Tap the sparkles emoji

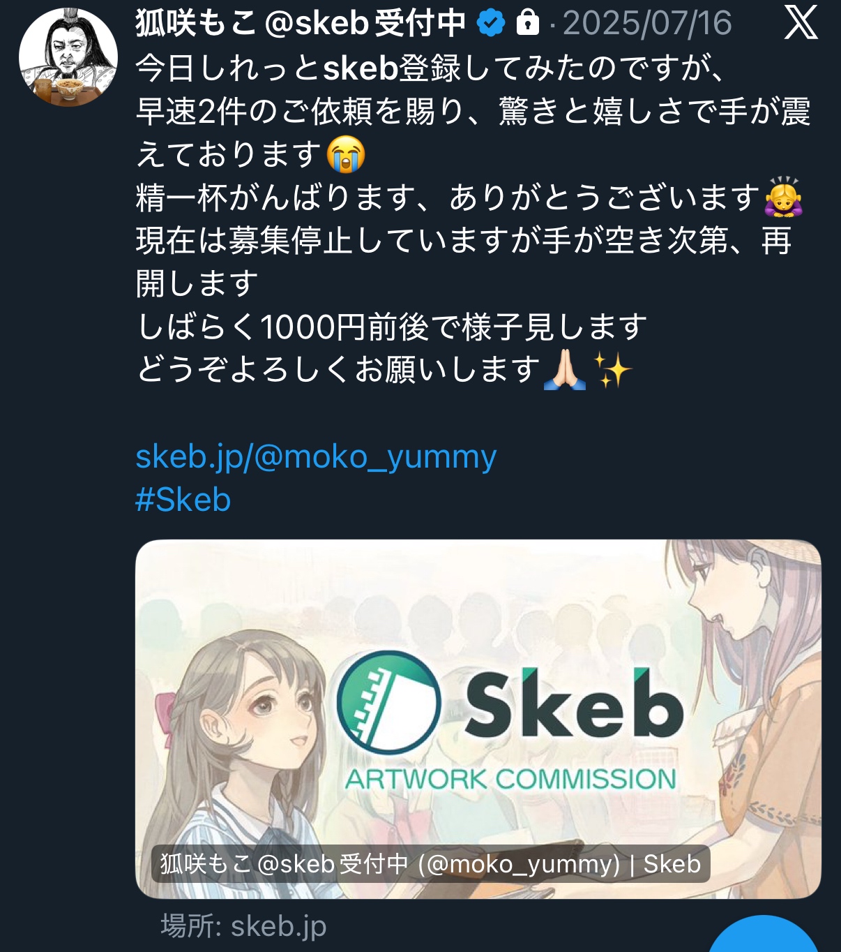(x=612, y=370)
